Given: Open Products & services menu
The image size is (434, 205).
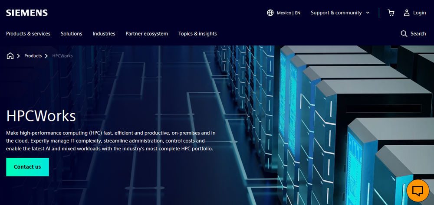Looking at the screenshot, I should pyautogui.click(x=28, y=34).
